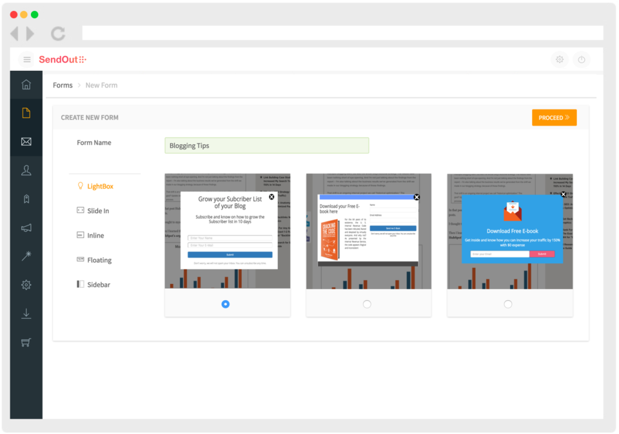The height and width of the screenshot is (434, 619).
Task: Select the Contacts icon in sidebar
Action: point(26,169)
